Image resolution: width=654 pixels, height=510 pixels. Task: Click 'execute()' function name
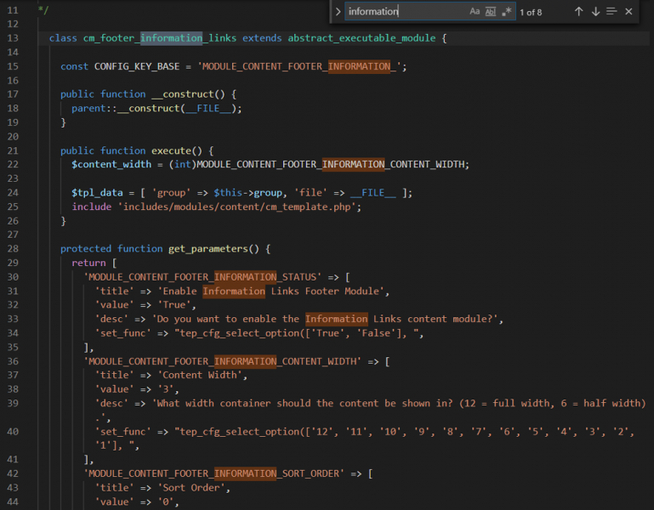(177, 151)
